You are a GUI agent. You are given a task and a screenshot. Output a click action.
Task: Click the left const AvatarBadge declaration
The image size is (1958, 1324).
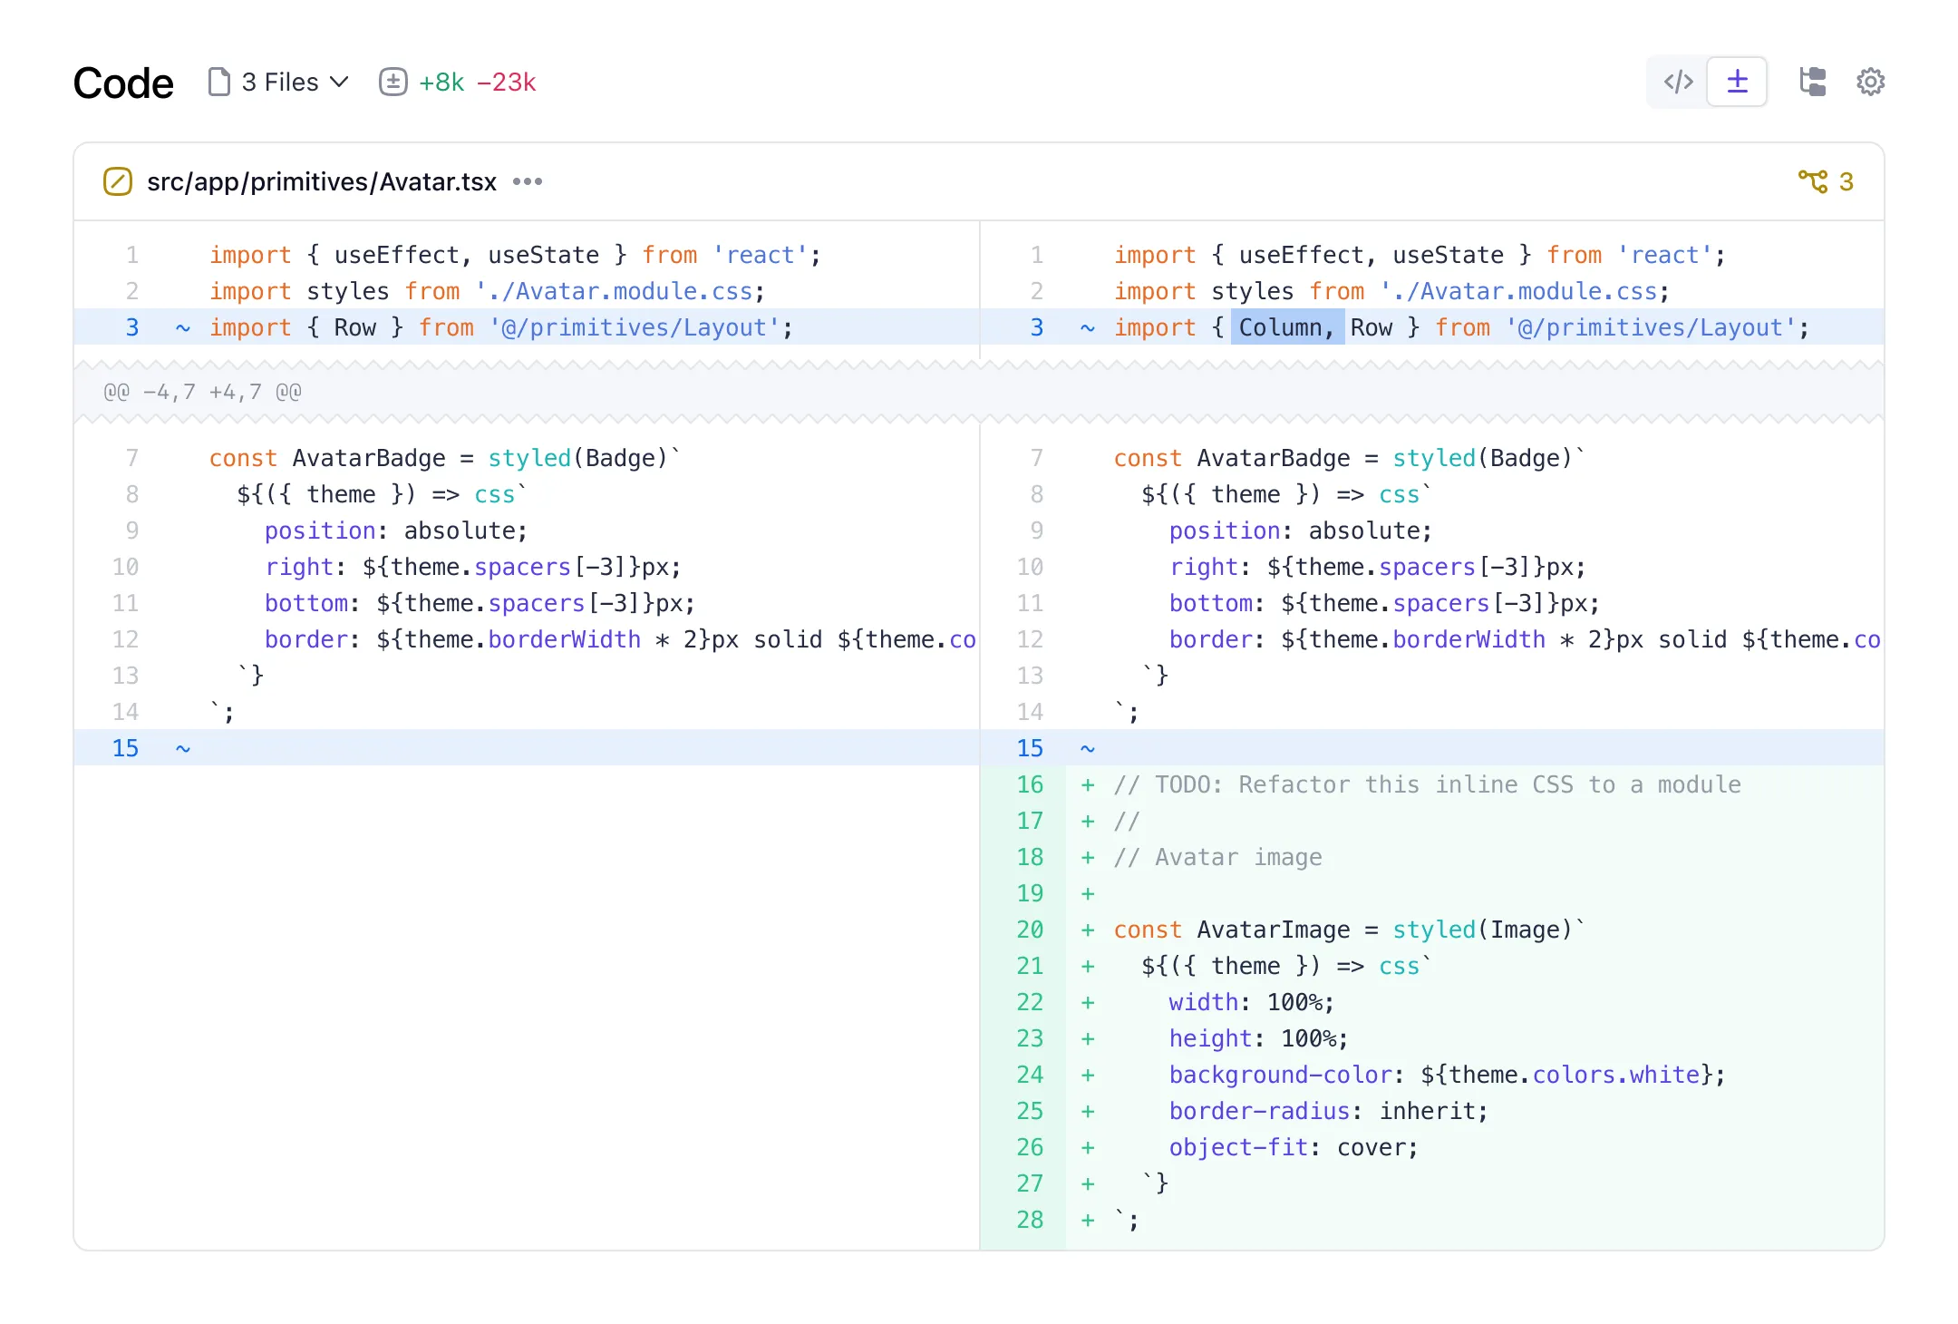[x=444, y=458]
